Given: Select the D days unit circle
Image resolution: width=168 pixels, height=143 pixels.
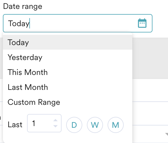Looking at the screenshot, I should 74,125.
